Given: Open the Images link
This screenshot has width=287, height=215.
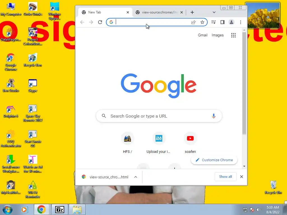Looking at the screenshot, I should click(217, 35).
